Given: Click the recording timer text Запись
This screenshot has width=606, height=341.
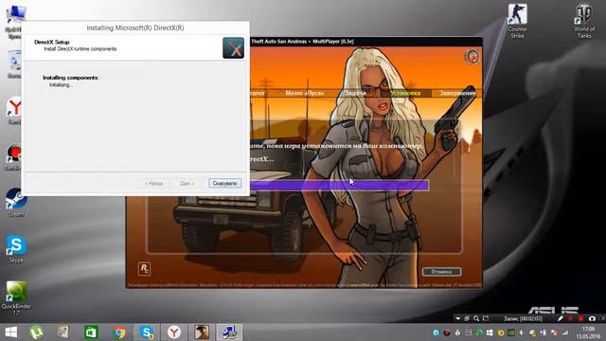Looking at the screenshot, I should pos(524,318).
